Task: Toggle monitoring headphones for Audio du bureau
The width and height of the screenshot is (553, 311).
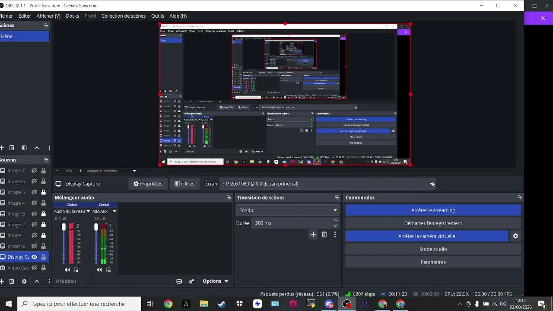Action: [76, 270]
